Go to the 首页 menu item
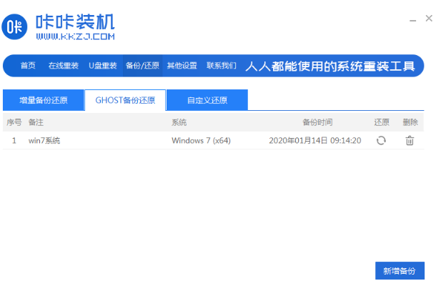 click(28, 66)
